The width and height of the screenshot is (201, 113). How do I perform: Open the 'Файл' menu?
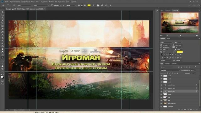7,2
